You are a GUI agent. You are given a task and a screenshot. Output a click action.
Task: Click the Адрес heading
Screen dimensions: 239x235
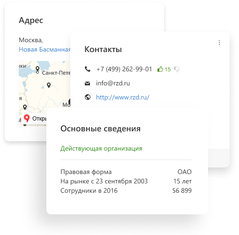coord(31,20)
